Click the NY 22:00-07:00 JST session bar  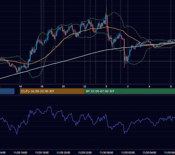click(x=129, y=91)
